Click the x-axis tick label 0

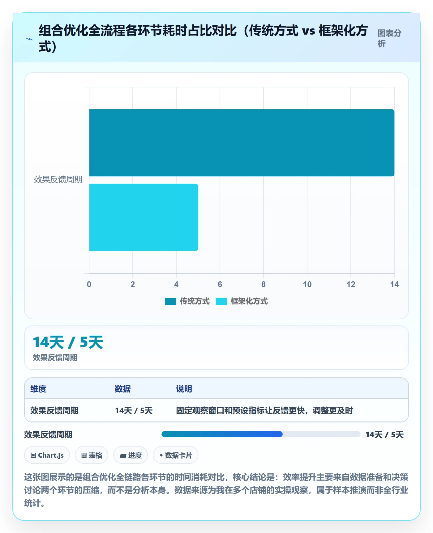(89, 284)
